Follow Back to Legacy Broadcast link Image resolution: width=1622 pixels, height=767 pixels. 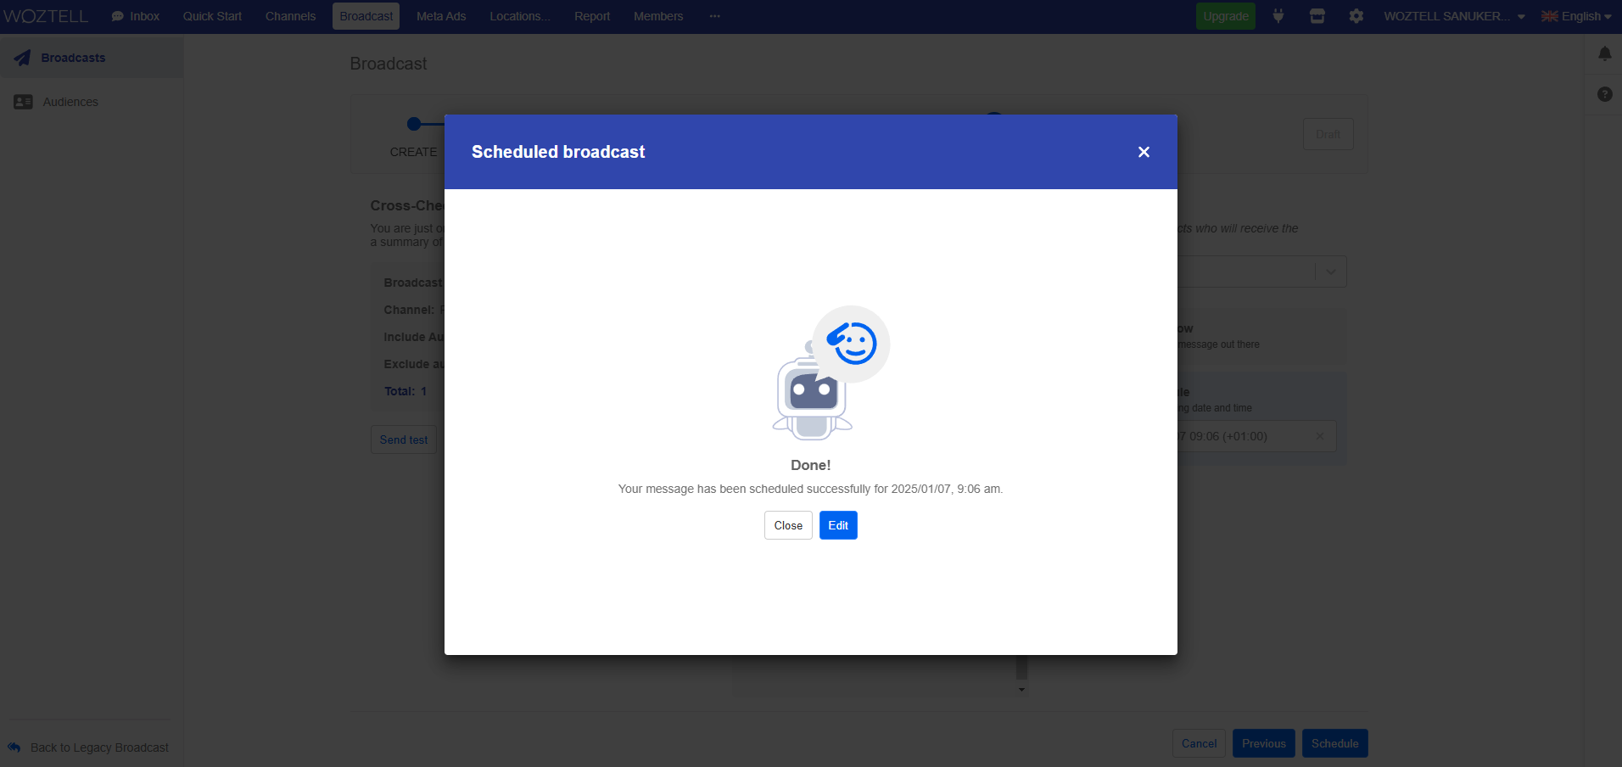(99, 747)
